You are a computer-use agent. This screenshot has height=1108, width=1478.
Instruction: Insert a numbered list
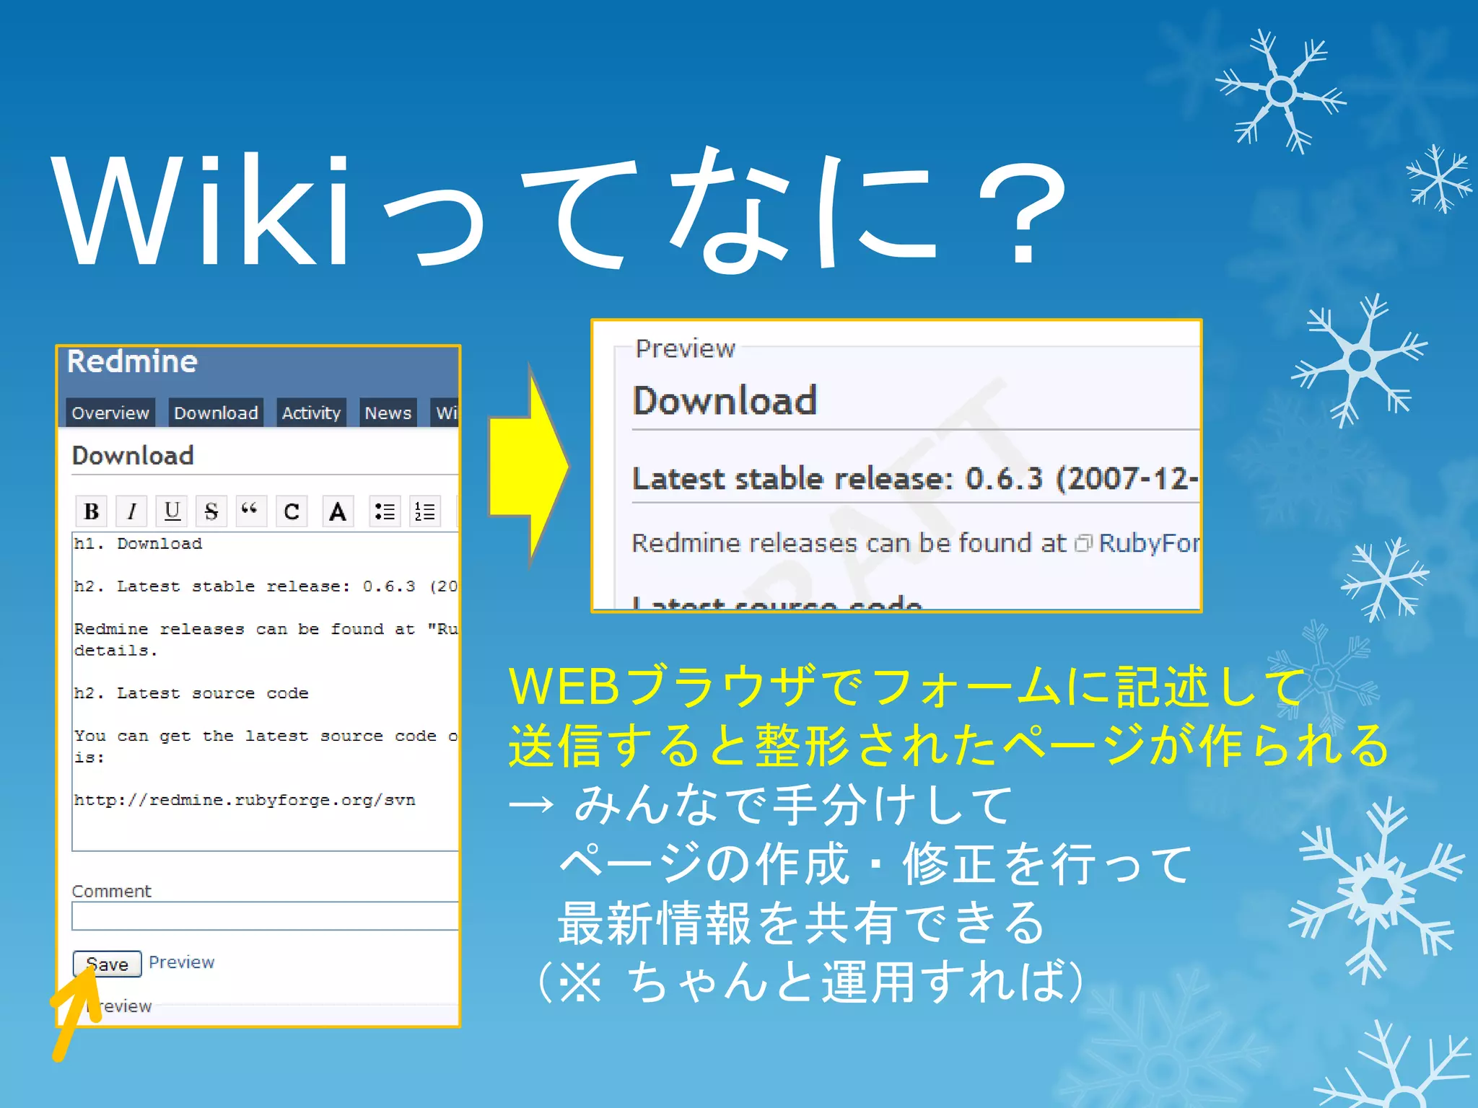click(425, 511)
